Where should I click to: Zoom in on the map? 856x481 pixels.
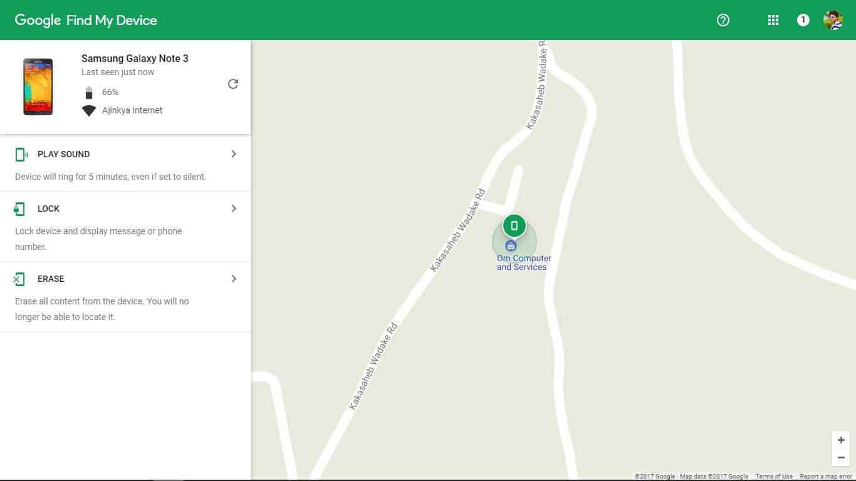coord(841,440)
